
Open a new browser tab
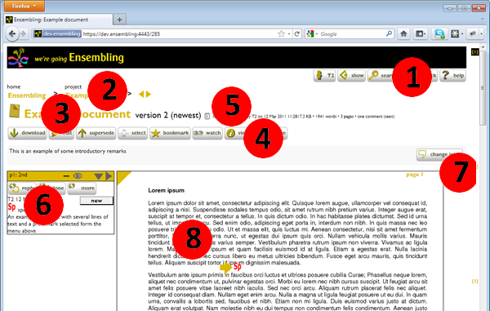click(120, 20)
